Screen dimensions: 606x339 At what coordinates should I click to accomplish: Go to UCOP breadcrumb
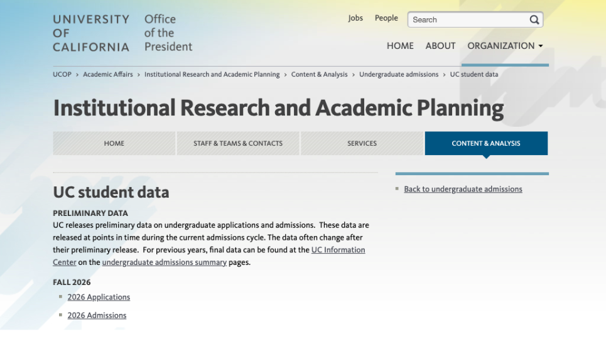(62, 74)
